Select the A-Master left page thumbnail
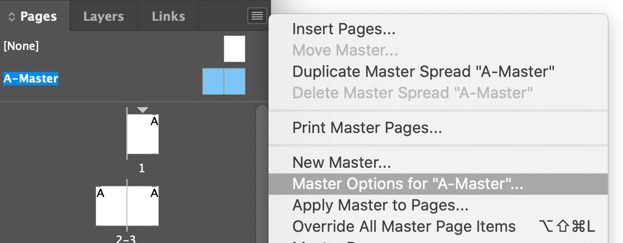This screenshot has width=623, height=243. click(x=213, y=81)
